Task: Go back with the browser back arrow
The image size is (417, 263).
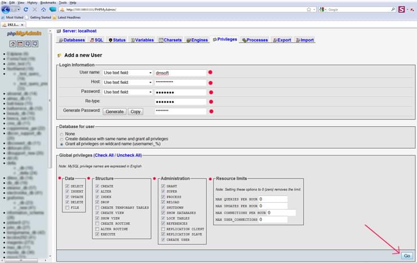Action: 6,10
